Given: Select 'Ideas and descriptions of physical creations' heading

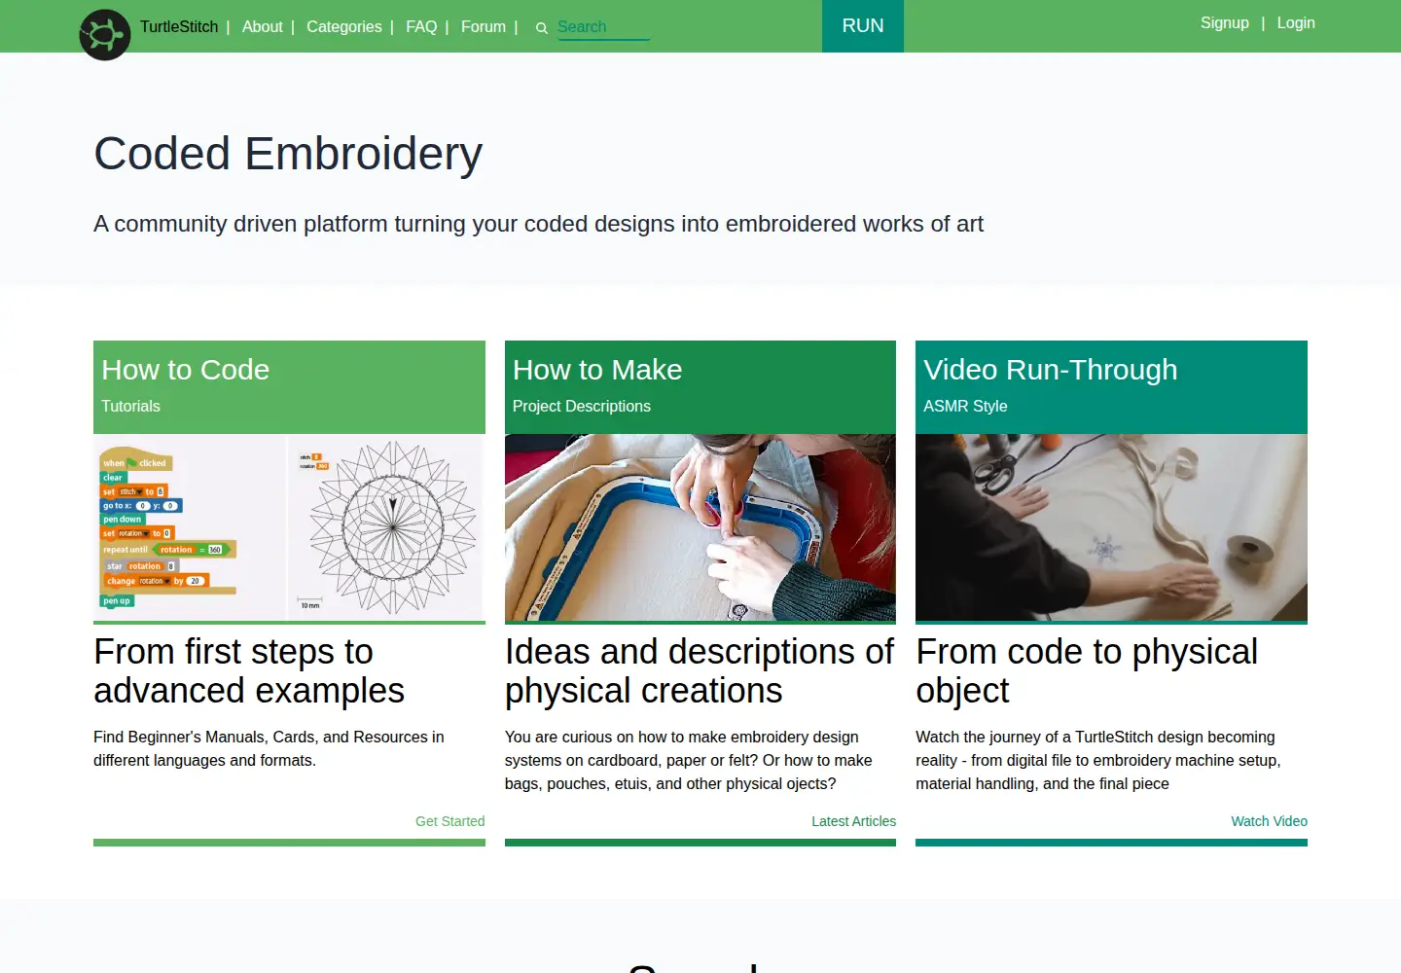Looking at the screenshot, I should point(699,671).
